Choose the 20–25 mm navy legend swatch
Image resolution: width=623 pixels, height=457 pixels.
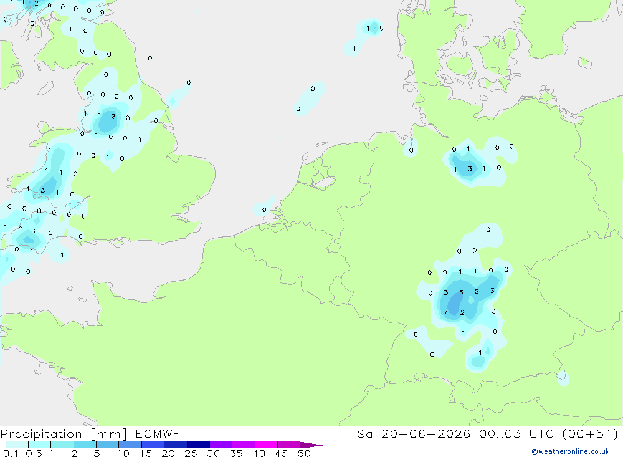(x=175, y=445)
